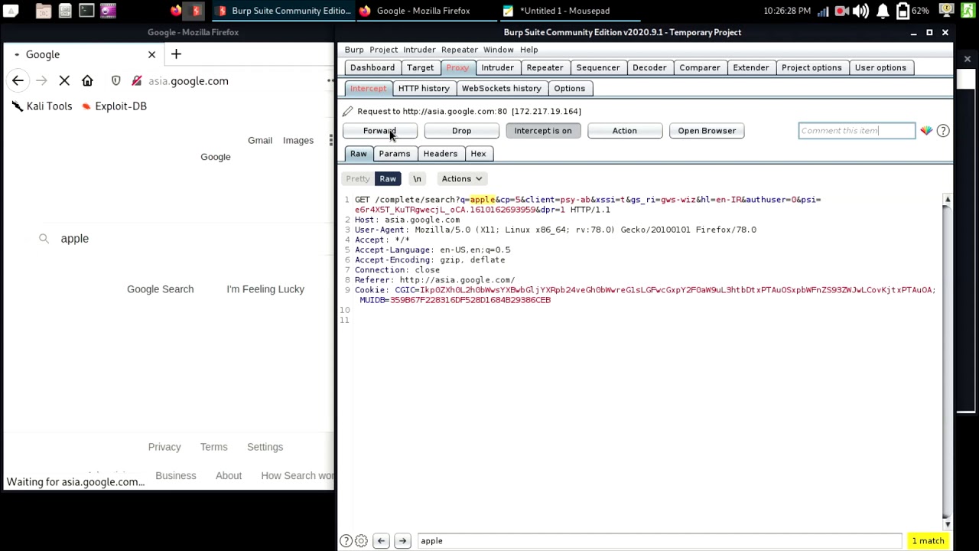Viewport: 979px width, 551px height.
Task: Open the Firefox page actions overflow menu
Action: [x=329, y=80]
